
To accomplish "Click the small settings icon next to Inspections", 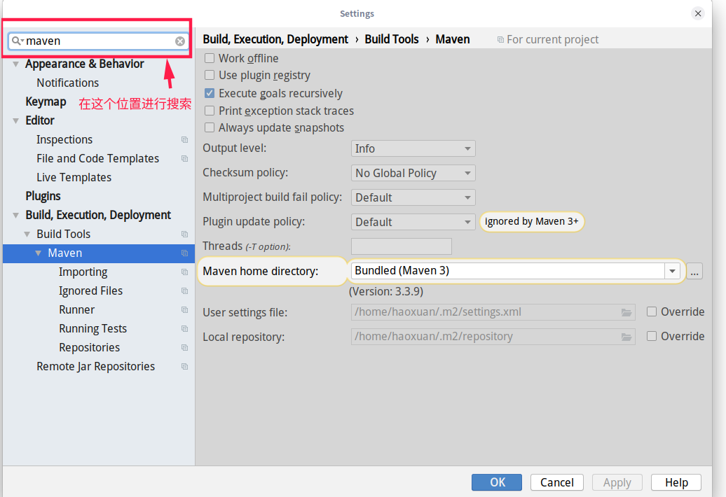I will [184, 139].
